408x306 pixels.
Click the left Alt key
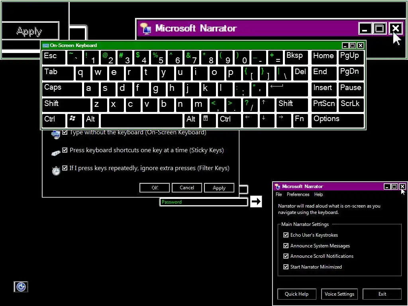pyautogui.click(x=91, y=120)
